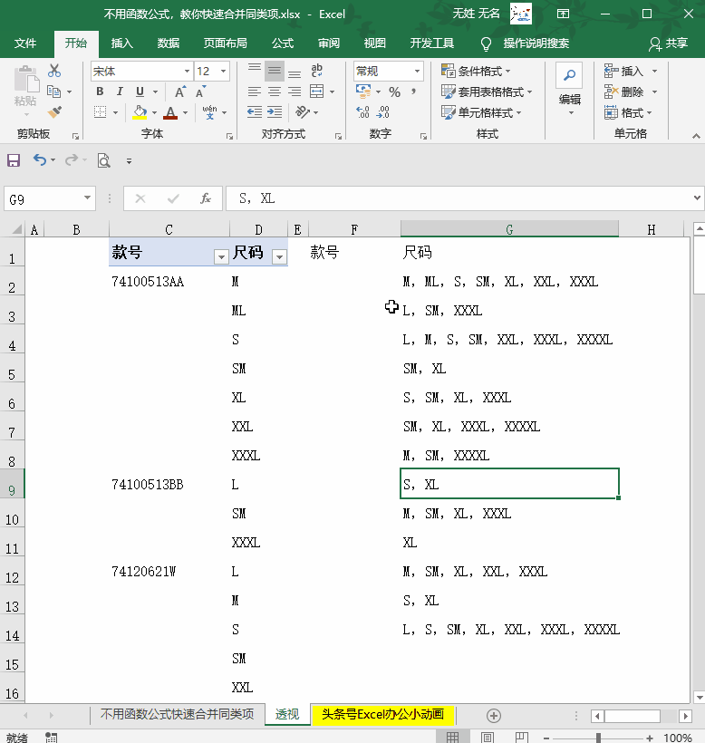Screen dimensions: 705x743
Task: Align text to top of cell
Action: (255, 71)
